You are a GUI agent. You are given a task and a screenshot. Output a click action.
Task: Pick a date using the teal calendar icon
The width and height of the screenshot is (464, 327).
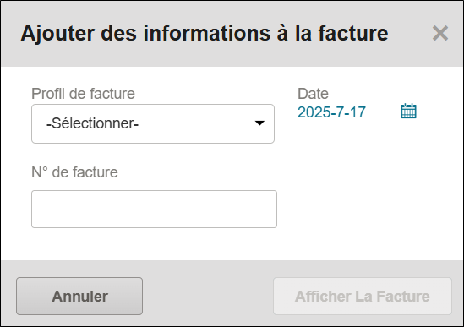pos(408,112)
